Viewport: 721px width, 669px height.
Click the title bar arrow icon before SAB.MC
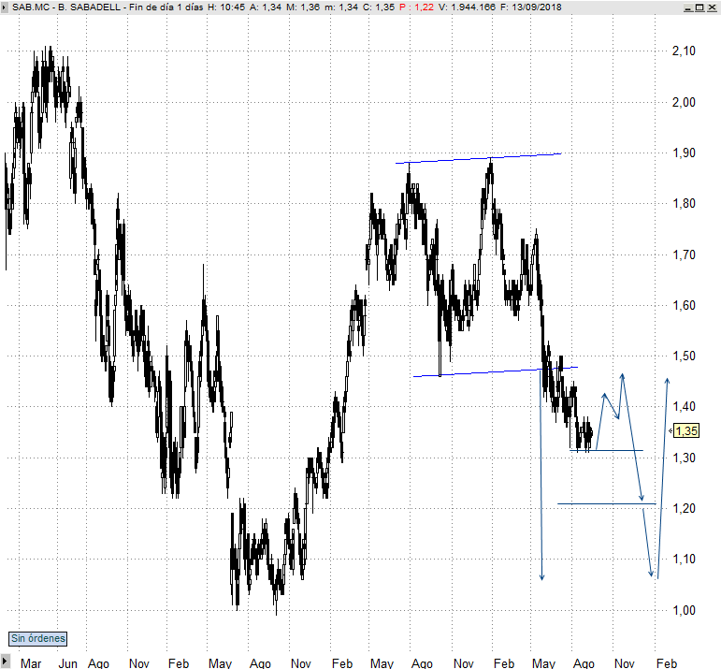(4, 7)
